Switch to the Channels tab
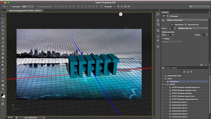The height and width of the screenshot is (119, 211). [174, 68]
